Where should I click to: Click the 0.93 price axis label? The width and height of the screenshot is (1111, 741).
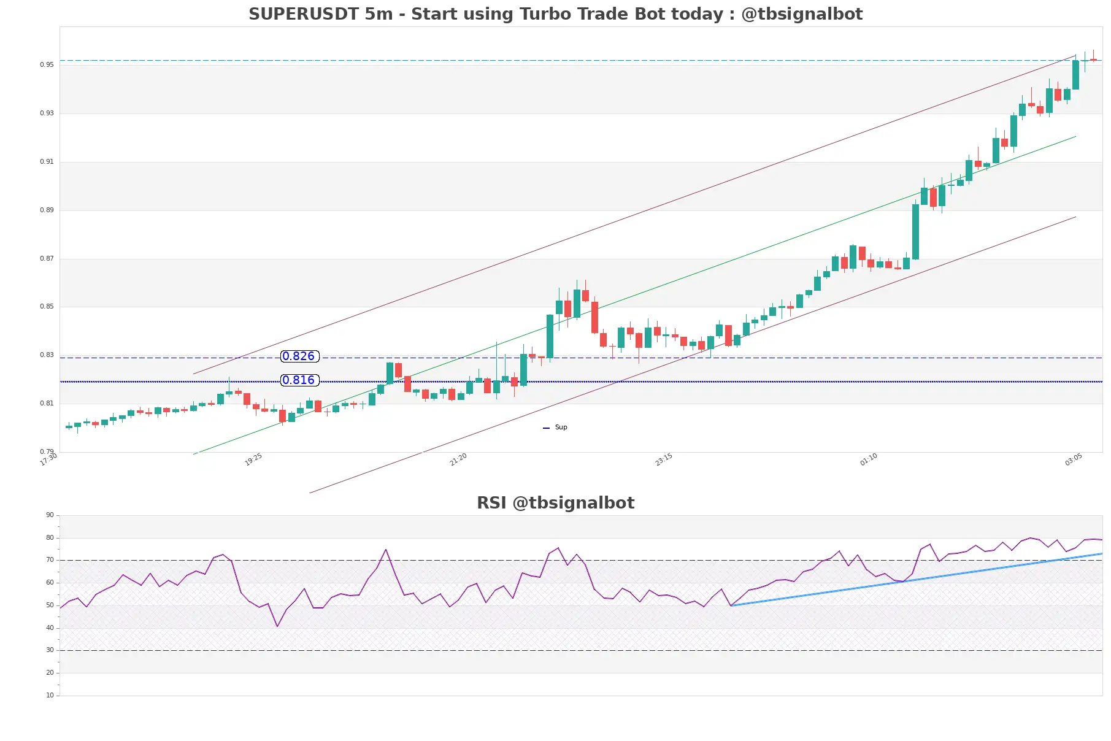(47, 113)
